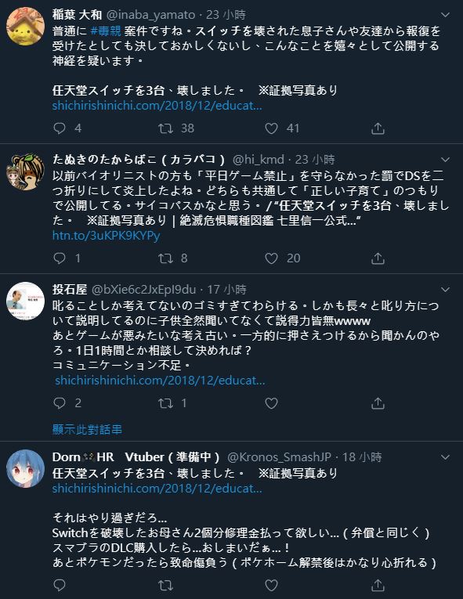
Task: Like inaba_yamato's tweet with 41 likes
Action: [271, 128]
